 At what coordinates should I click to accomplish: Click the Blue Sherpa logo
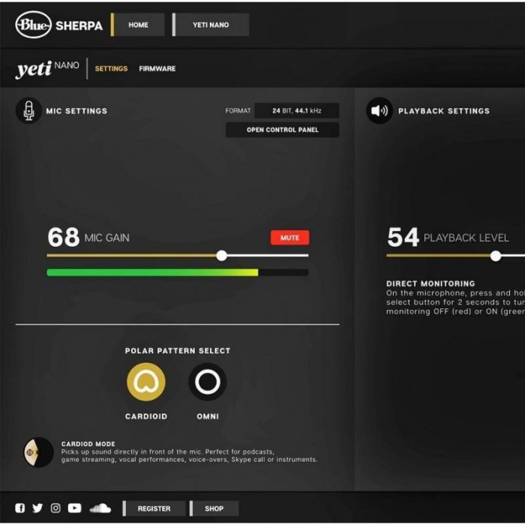58,25
